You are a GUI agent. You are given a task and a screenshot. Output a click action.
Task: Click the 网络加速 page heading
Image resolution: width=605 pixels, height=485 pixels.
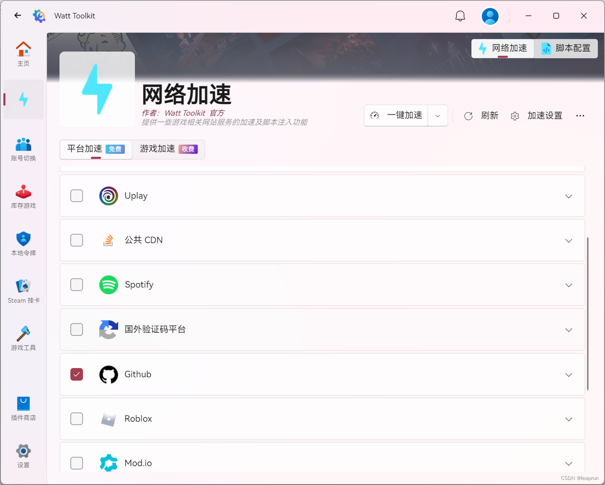click(x=187, y=94)
